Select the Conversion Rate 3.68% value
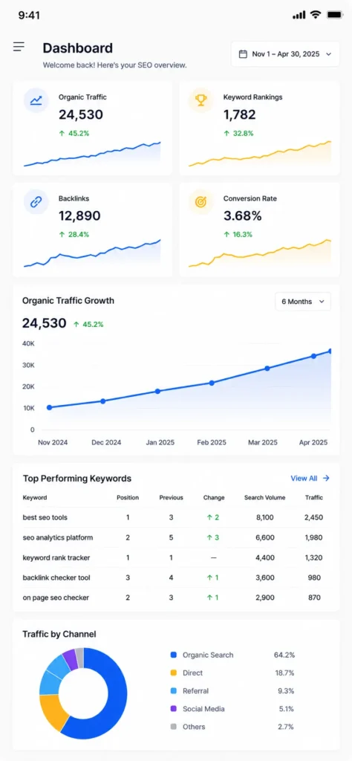This screenshot has width=352, height=761. (242, 216)
